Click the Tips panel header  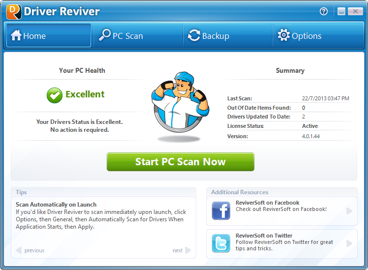pyautogui.click(x=21, y=192)
